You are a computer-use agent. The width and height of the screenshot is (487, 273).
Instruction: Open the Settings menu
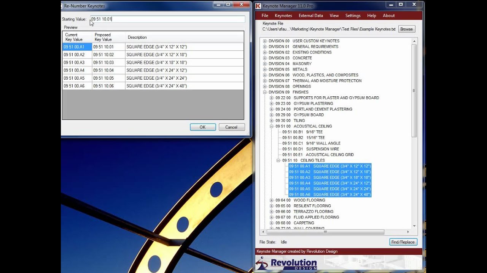pos(353,16)
